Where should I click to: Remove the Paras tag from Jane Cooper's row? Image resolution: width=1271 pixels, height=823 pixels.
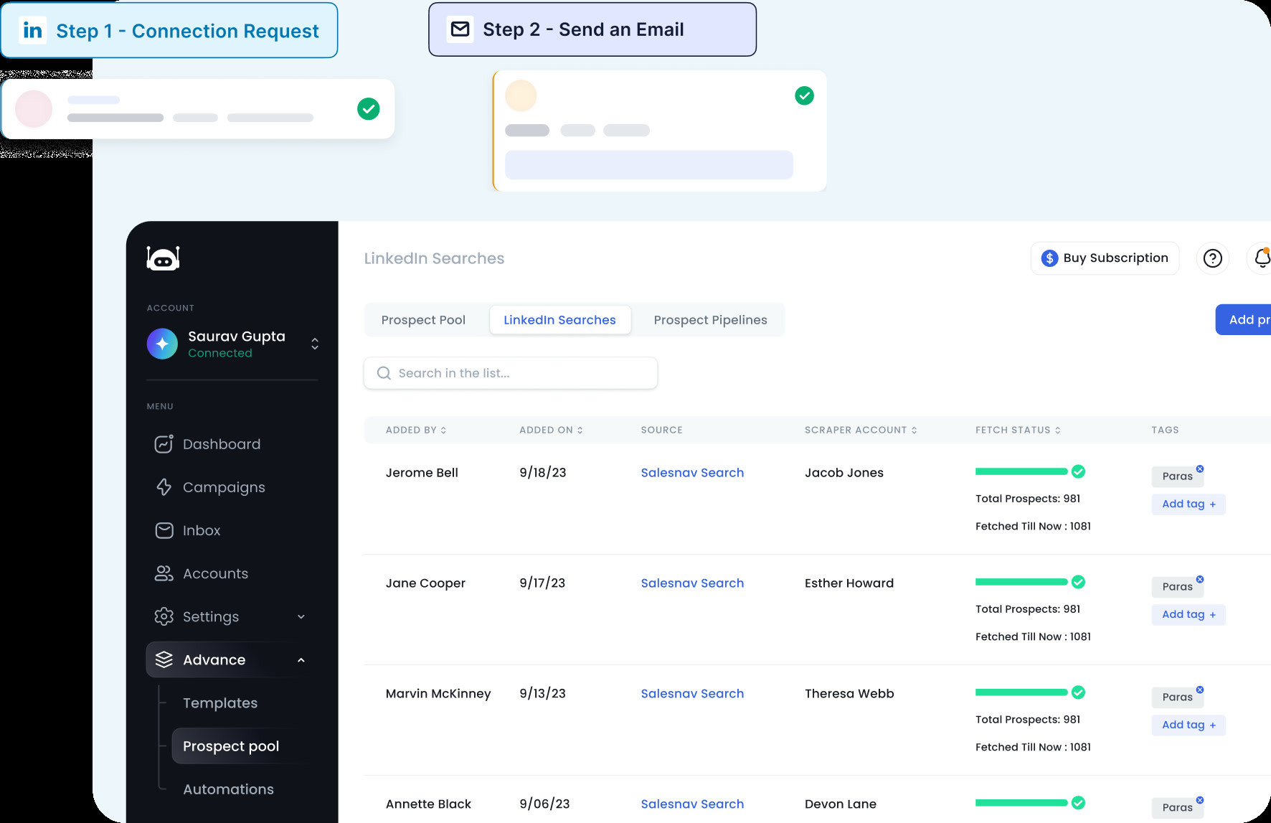click(x=1201, y=578)
